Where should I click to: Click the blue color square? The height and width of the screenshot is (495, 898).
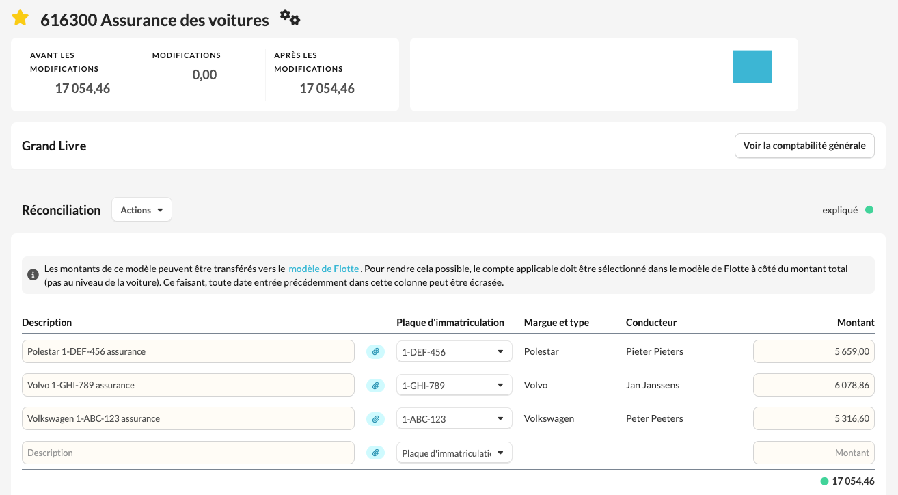pyautogui.click(x=752, y=66)
